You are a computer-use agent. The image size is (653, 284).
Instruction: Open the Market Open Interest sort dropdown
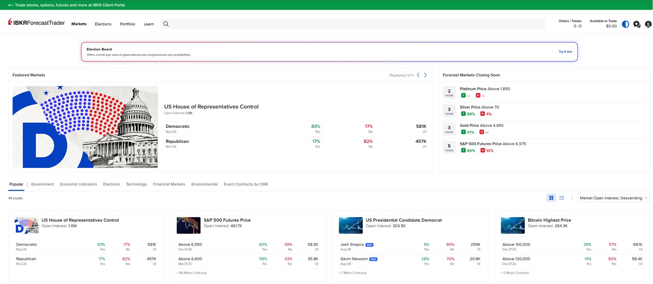tap(613, 198)
